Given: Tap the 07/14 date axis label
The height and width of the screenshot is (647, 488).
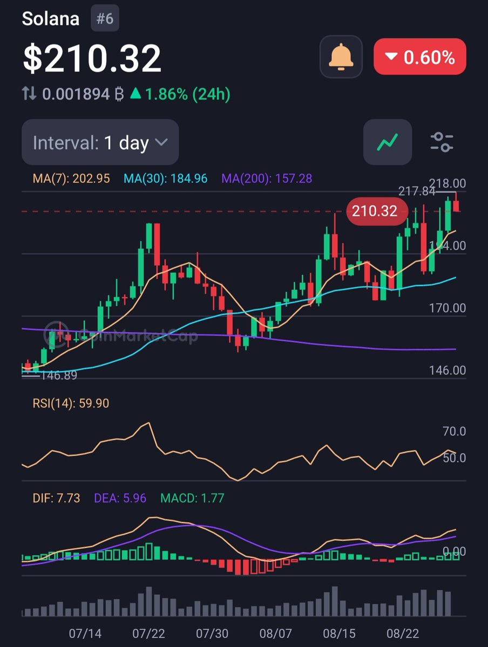Looking at the screenshot, I should pos(85,633).
